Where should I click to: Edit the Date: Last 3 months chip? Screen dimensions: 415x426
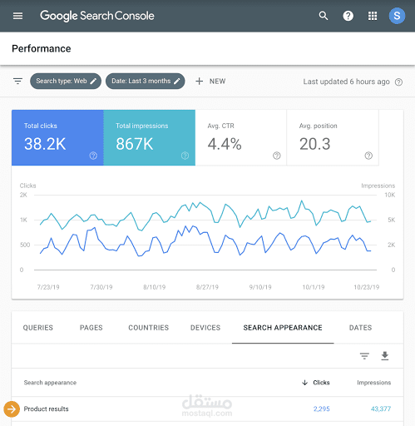[x=146, y=81]
